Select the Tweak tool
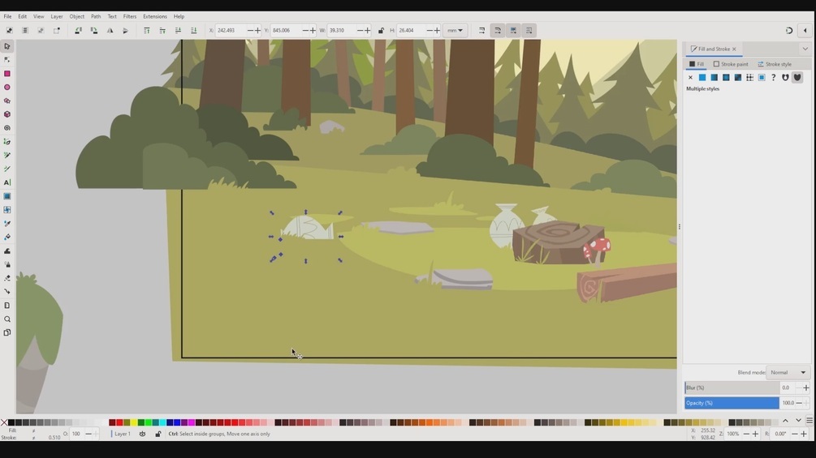Image resolution: width=816 pixels, height=458 pixels. pyautogui.click(x=7, y=250)
